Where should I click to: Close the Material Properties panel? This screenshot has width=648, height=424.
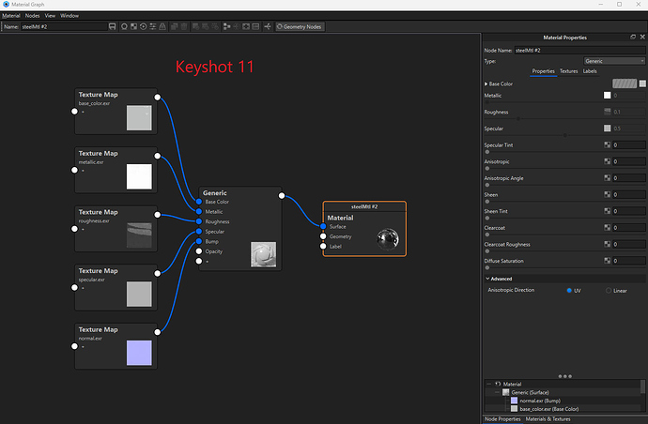click(x=642, y=38)
